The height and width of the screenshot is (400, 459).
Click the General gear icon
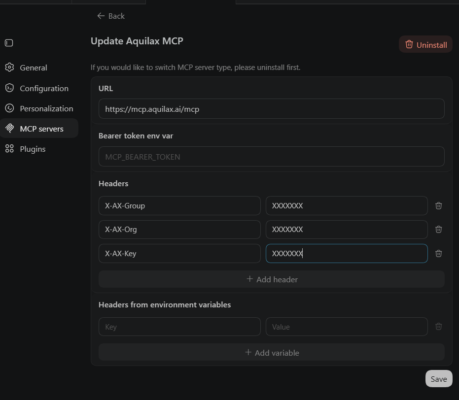9,67
